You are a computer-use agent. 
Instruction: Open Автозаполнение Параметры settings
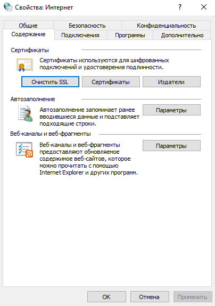coord(171,110)
